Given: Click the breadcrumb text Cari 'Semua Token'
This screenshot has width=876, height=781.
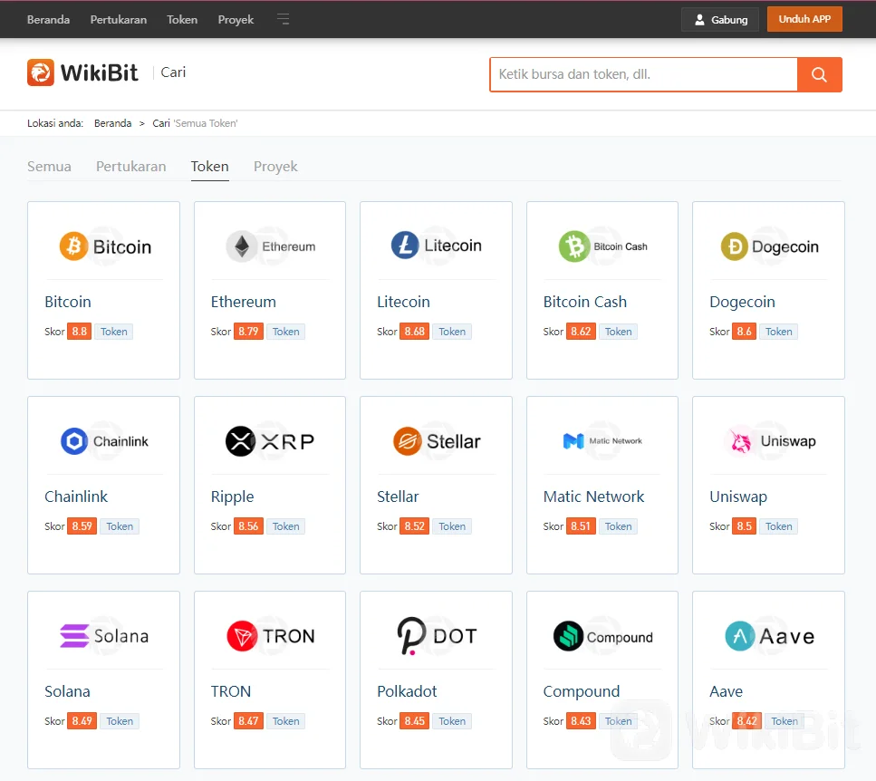Looking at the screenshot, I should pyautogui.click(x=195, y=123).
